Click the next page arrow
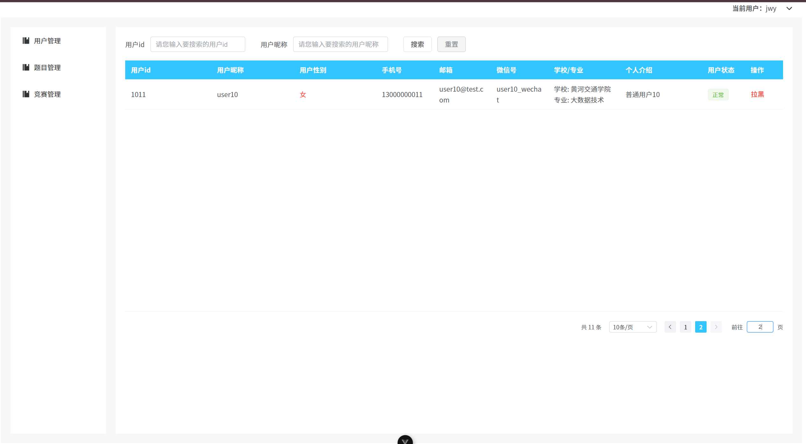 716,327
